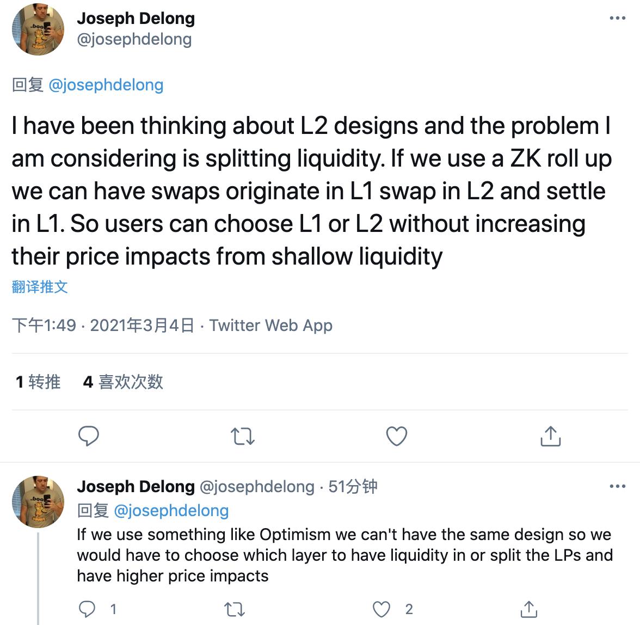Like the main tweet via the heart icon
Screen dimensions: 640x625
[x=396, y=436]
